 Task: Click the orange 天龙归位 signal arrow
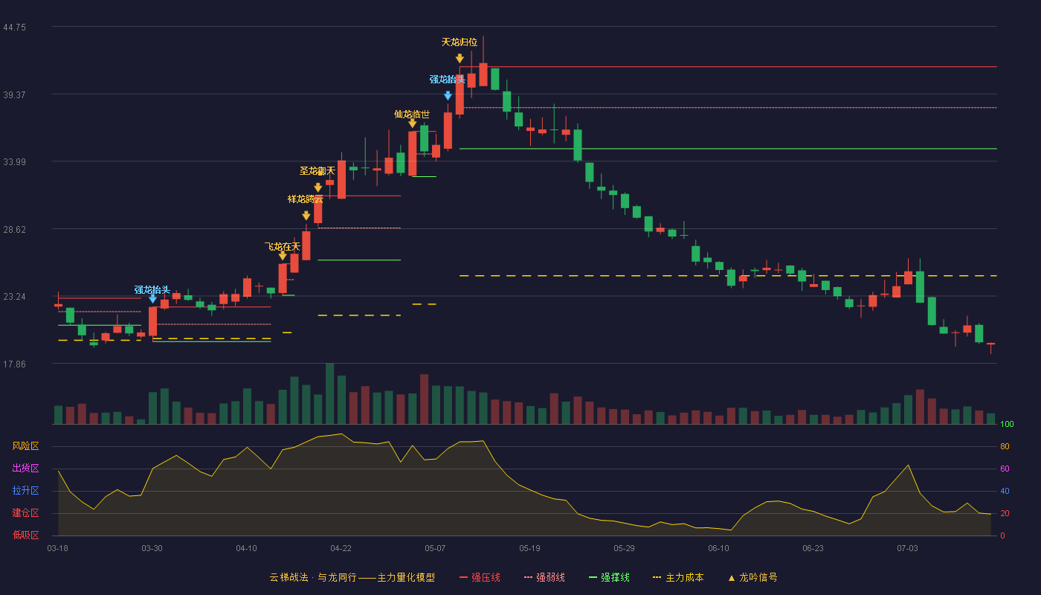[x=460, y=59]
